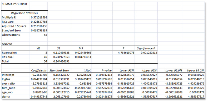Click the Regression Statistics header cell

click(x=24, y=13)
